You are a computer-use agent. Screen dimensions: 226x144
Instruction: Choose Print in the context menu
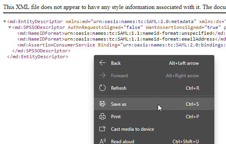pos(154,116)
